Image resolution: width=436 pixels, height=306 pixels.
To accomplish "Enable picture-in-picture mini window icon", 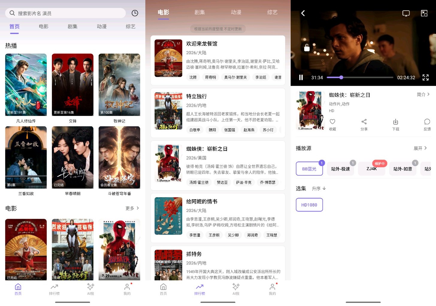I will (x=424, y=13).
